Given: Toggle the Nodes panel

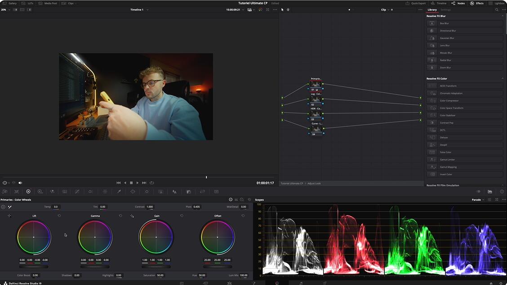Looking at the screenshot, I should pos(458,3).
